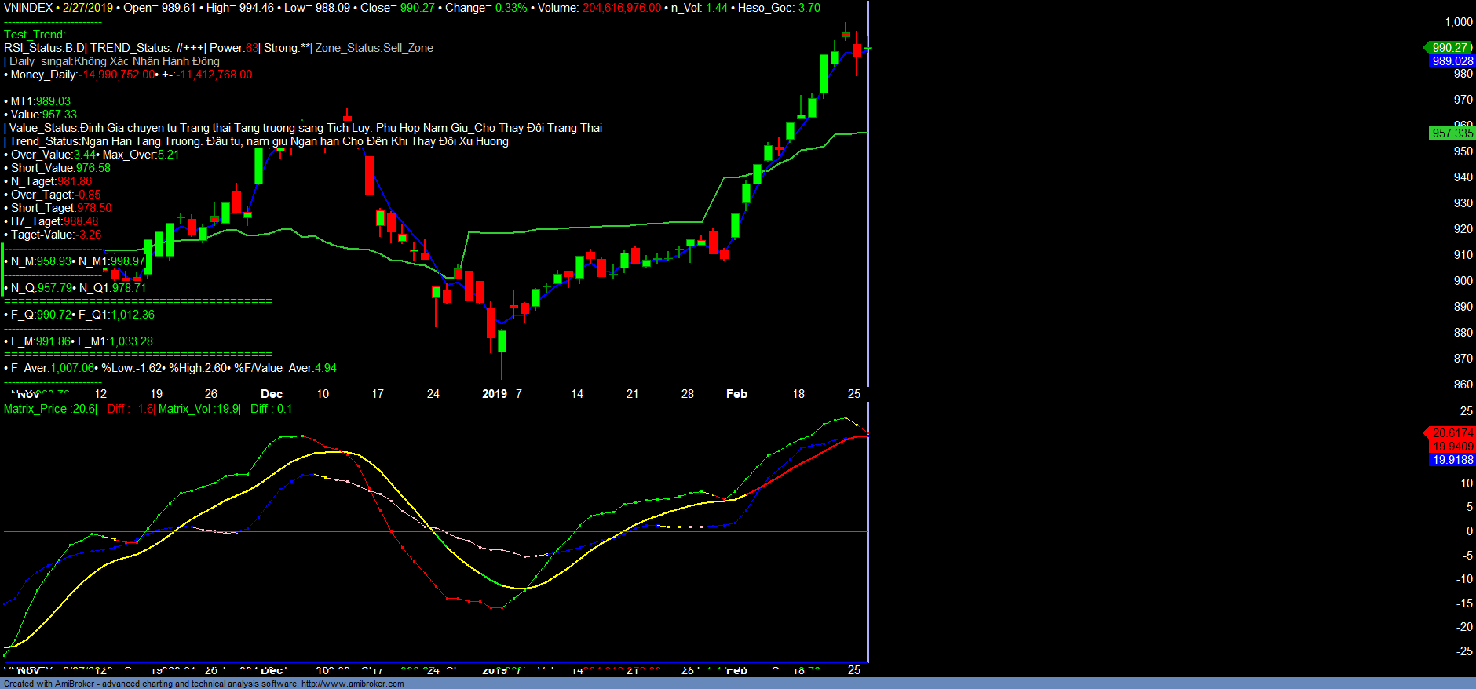Screen dimensions: 1476x689
Task: Click the red 19.9409 indicator label
Action: [1452, 447]
